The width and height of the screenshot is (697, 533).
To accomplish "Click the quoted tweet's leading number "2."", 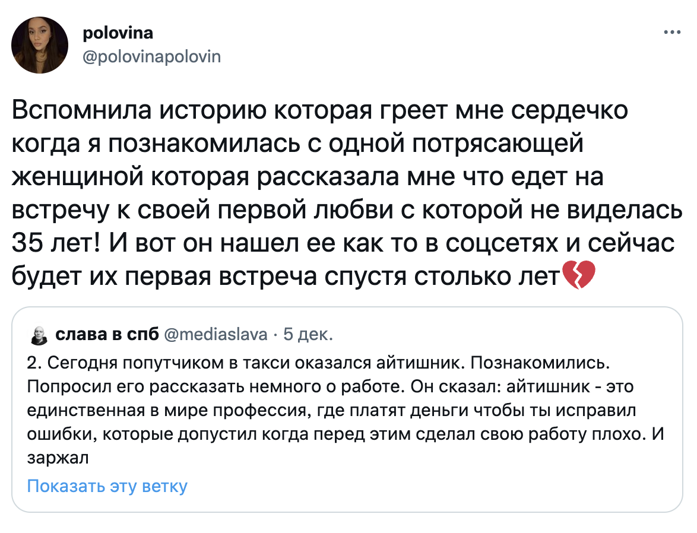I will pyautogui.click(x=33, y=361).
